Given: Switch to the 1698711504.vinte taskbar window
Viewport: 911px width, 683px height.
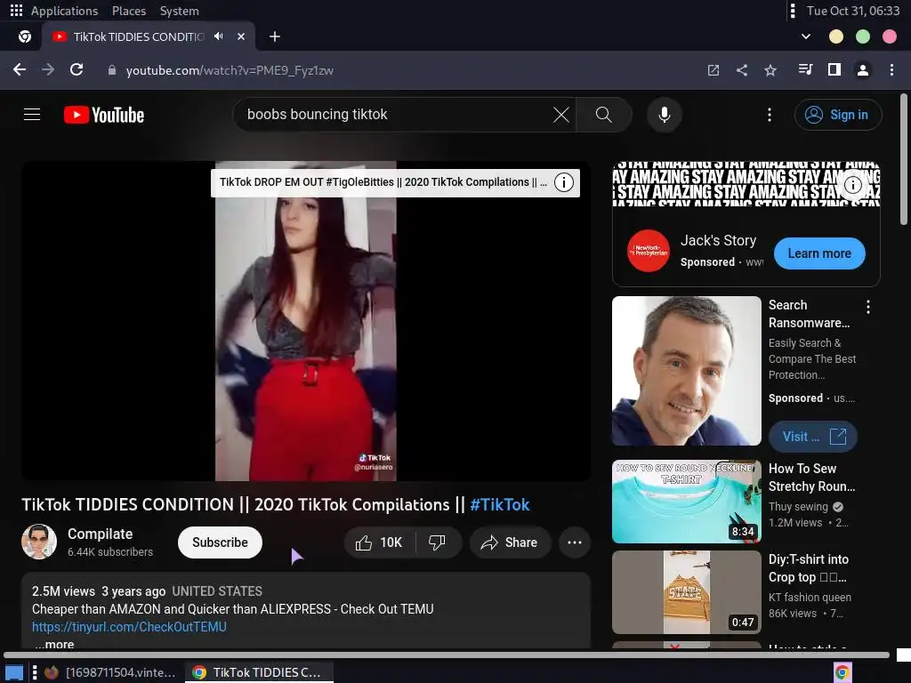Looking at the screenshot, I should point(110,672).
